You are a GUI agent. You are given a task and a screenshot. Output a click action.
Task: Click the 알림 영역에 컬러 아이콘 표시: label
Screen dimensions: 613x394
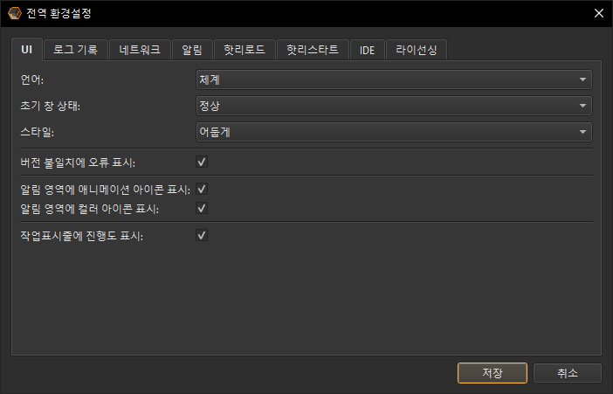(x=90, y=209)
